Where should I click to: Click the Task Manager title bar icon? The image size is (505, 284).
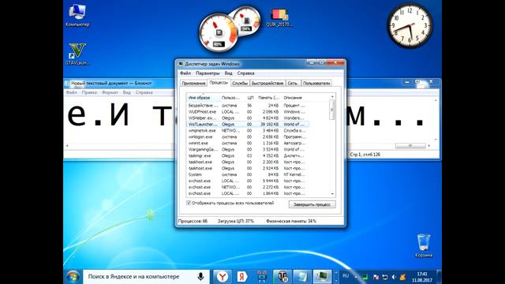[x=181, y=64]
